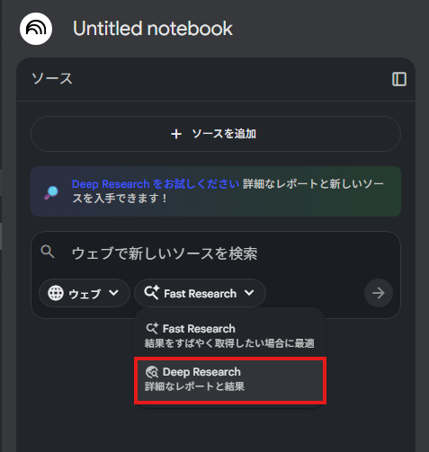Click the search icon in the source search box

click(x=48, y=252)
